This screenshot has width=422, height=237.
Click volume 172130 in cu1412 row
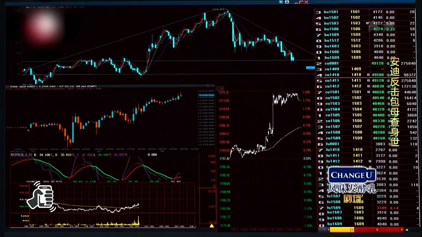[x=408, y=86]
